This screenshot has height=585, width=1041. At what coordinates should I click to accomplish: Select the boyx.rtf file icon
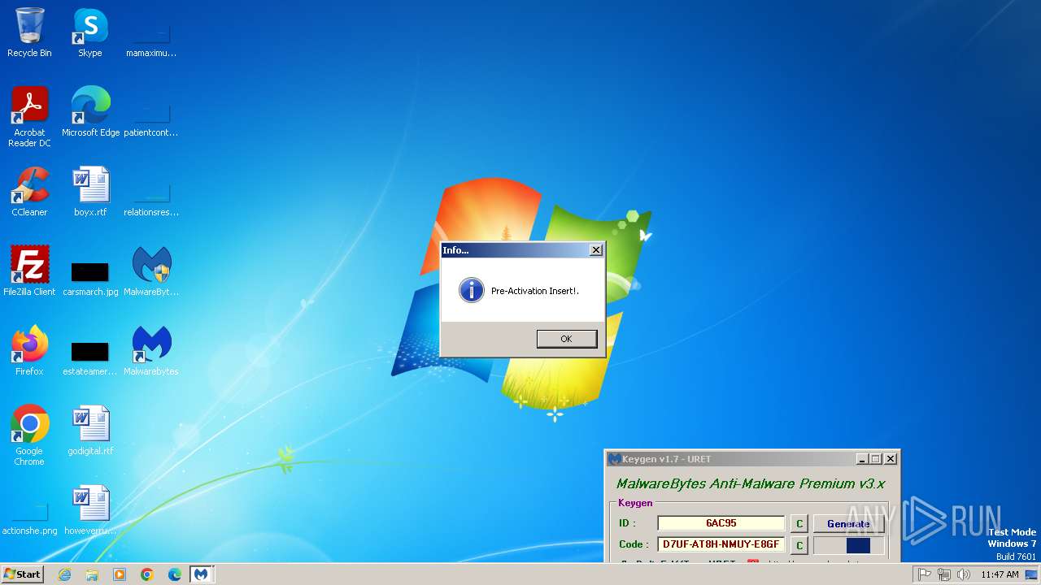(90, 192)
